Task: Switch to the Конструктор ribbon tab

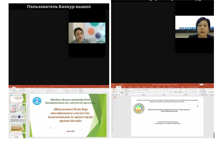Action: 137,87
